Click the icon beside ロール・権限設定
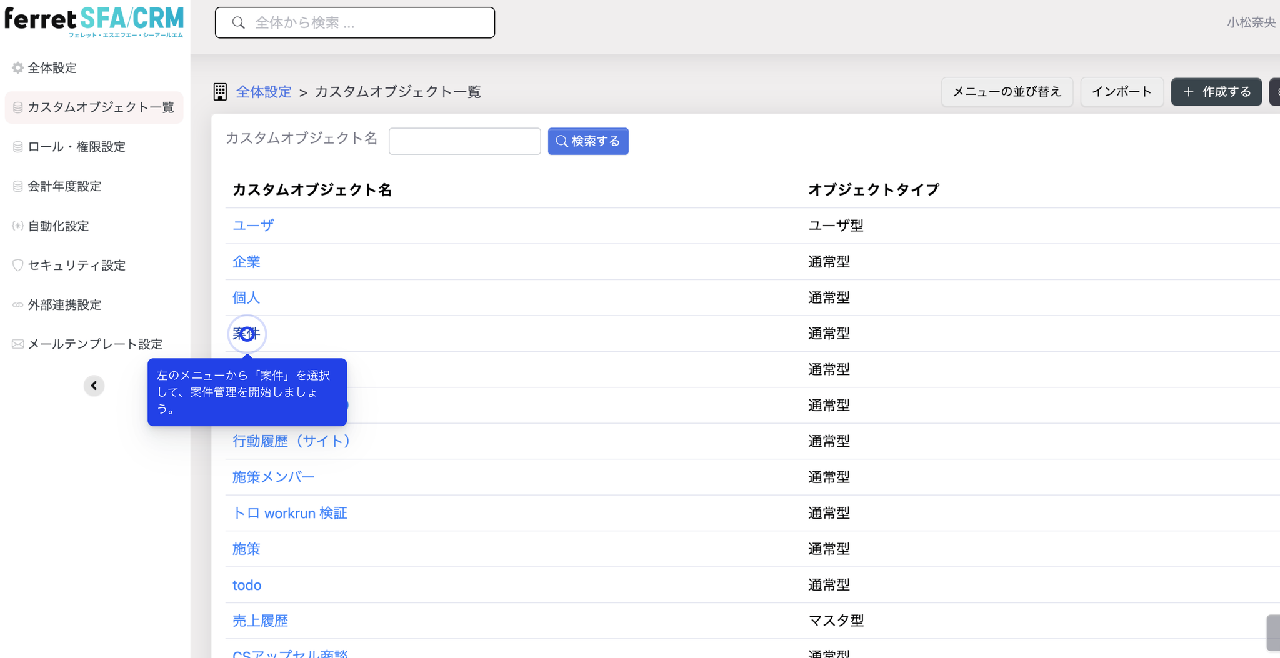1280x658 pixels. (18, 147)
